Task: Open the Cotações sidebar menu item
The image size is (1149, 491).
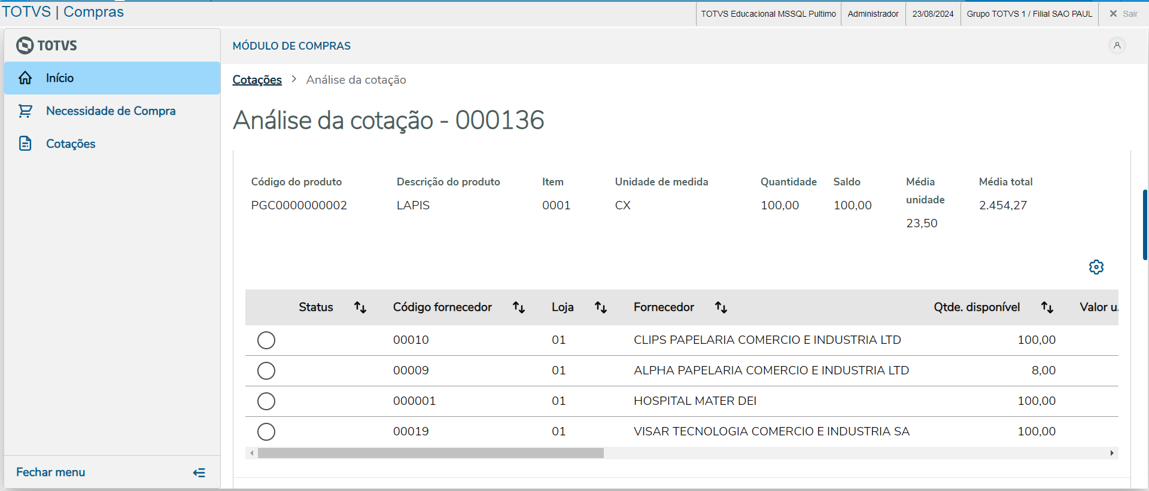Action: (71, 144)
